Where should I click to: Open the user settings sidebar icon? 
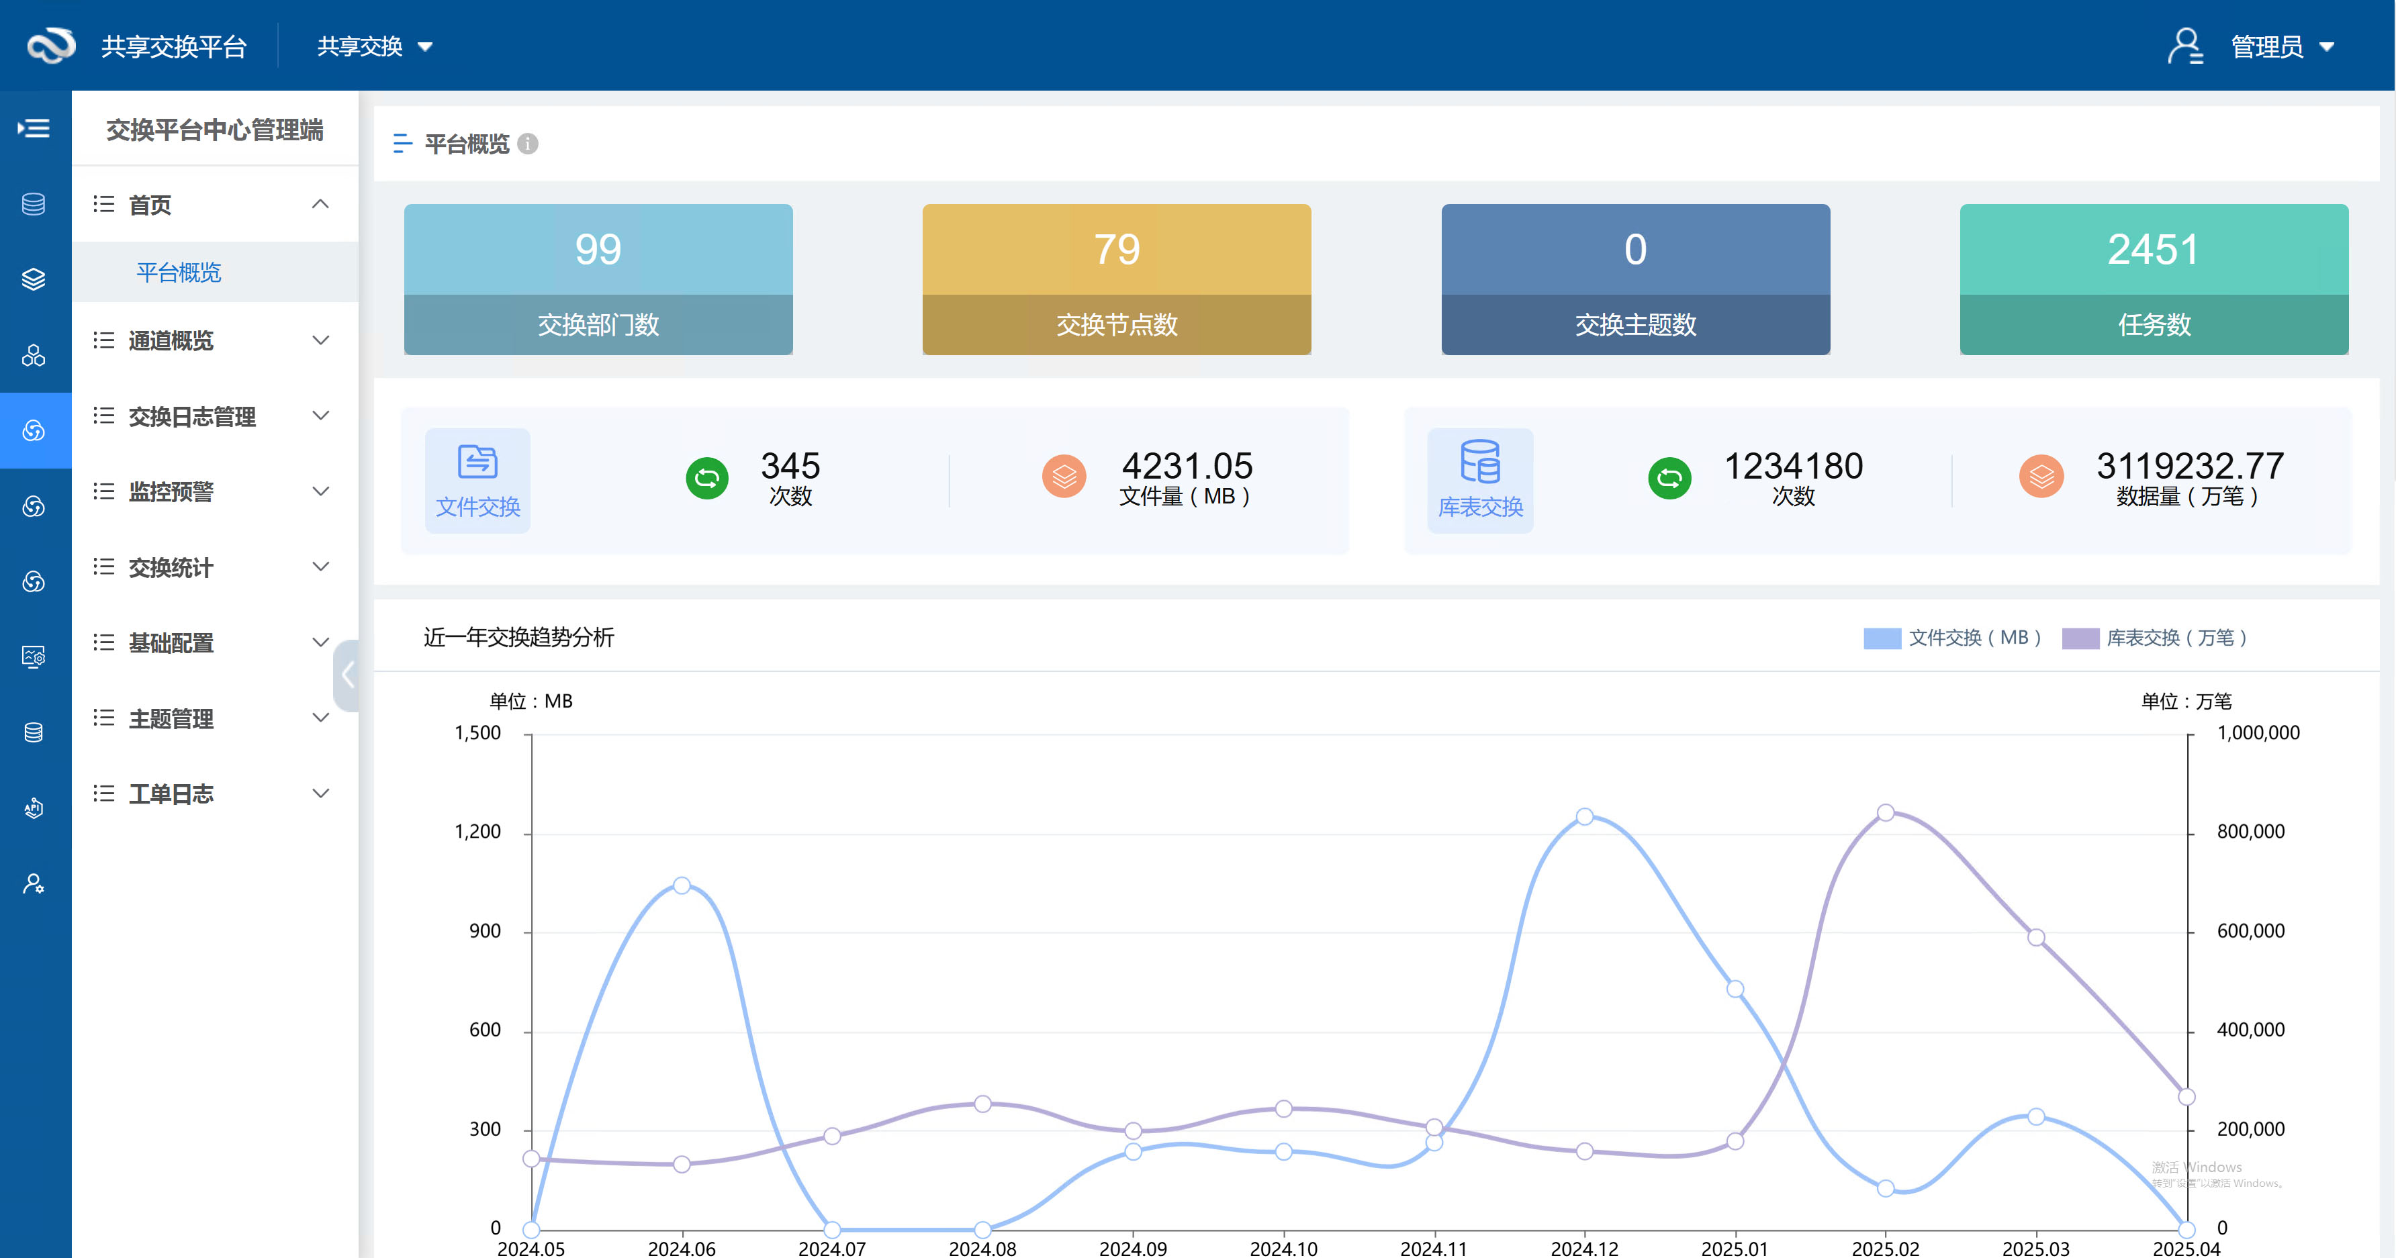[x=34, y=883]
